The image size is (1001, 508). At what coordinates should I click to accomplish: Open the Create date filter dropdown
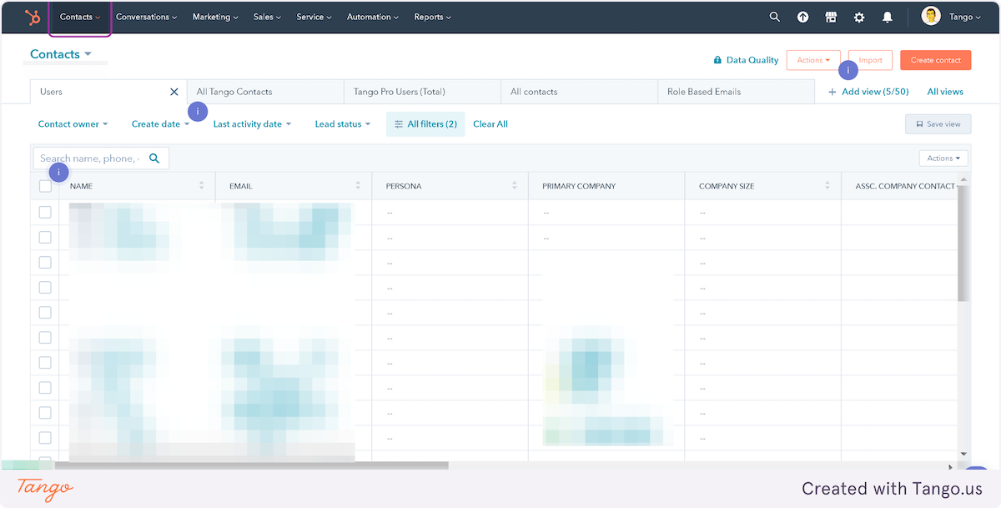pos(160,124)
